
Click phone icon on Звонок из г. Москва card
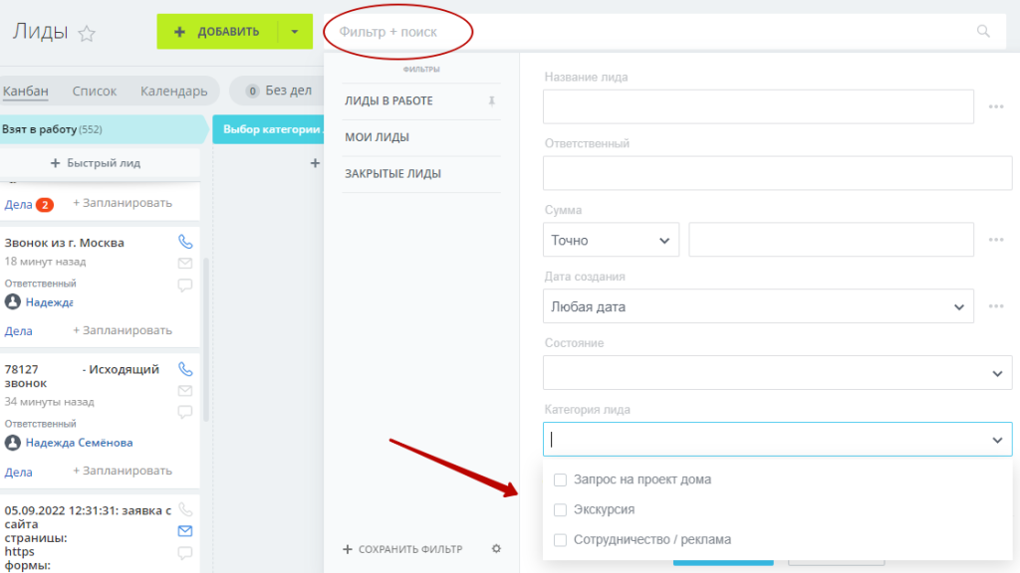coord(184,242)
